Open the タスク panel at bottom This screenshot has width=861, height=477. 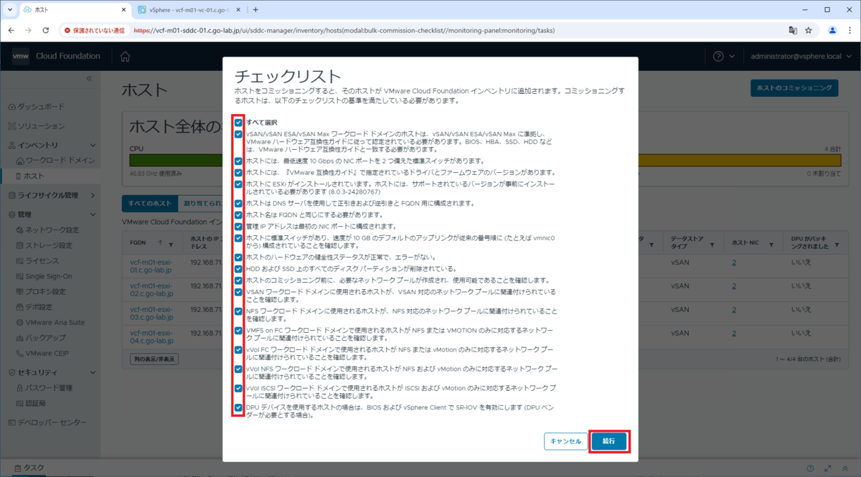29,468
